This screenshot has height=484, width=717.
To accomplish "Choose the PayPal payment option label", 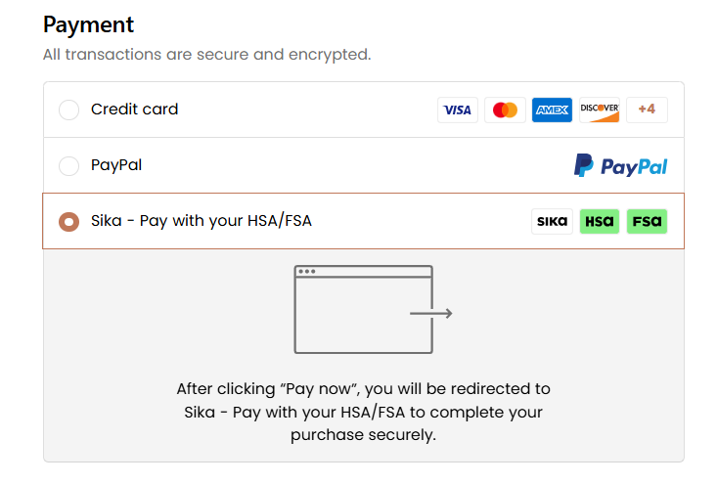I will (116, 165).
